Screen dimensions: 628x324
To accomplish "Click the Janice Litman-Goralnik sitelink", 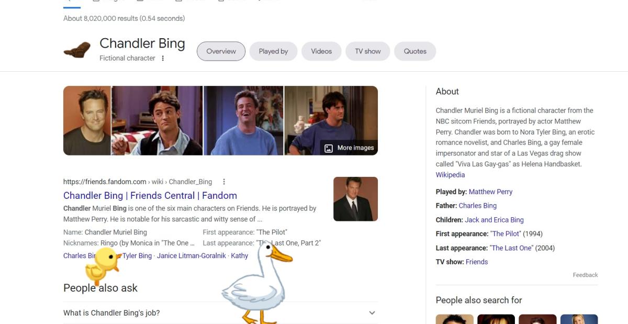I will pos(192,255).
